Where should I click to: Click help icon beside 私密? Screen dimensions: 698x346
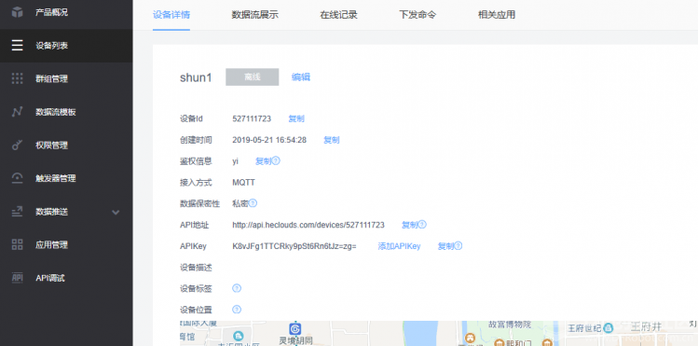(x=253, y=203)
